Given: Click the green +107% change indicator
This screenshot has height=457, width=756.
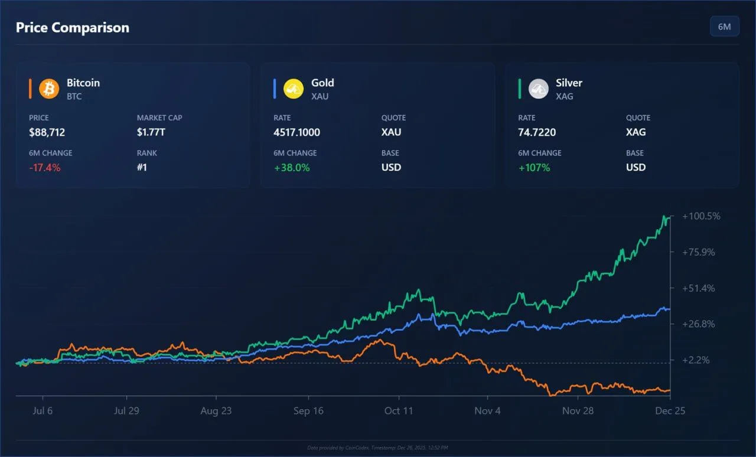Looking at the screenshot, I should point(534,167).
